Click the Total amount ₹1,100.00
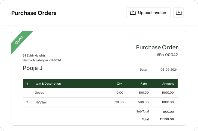This screenshot has height=131, width=198. tap(167, 119)
